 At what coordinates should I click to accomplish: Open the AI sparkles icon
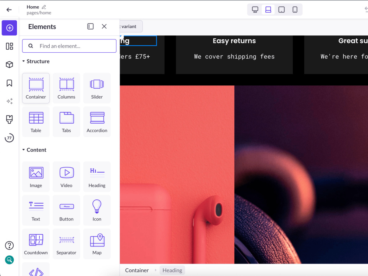[10, 101]
